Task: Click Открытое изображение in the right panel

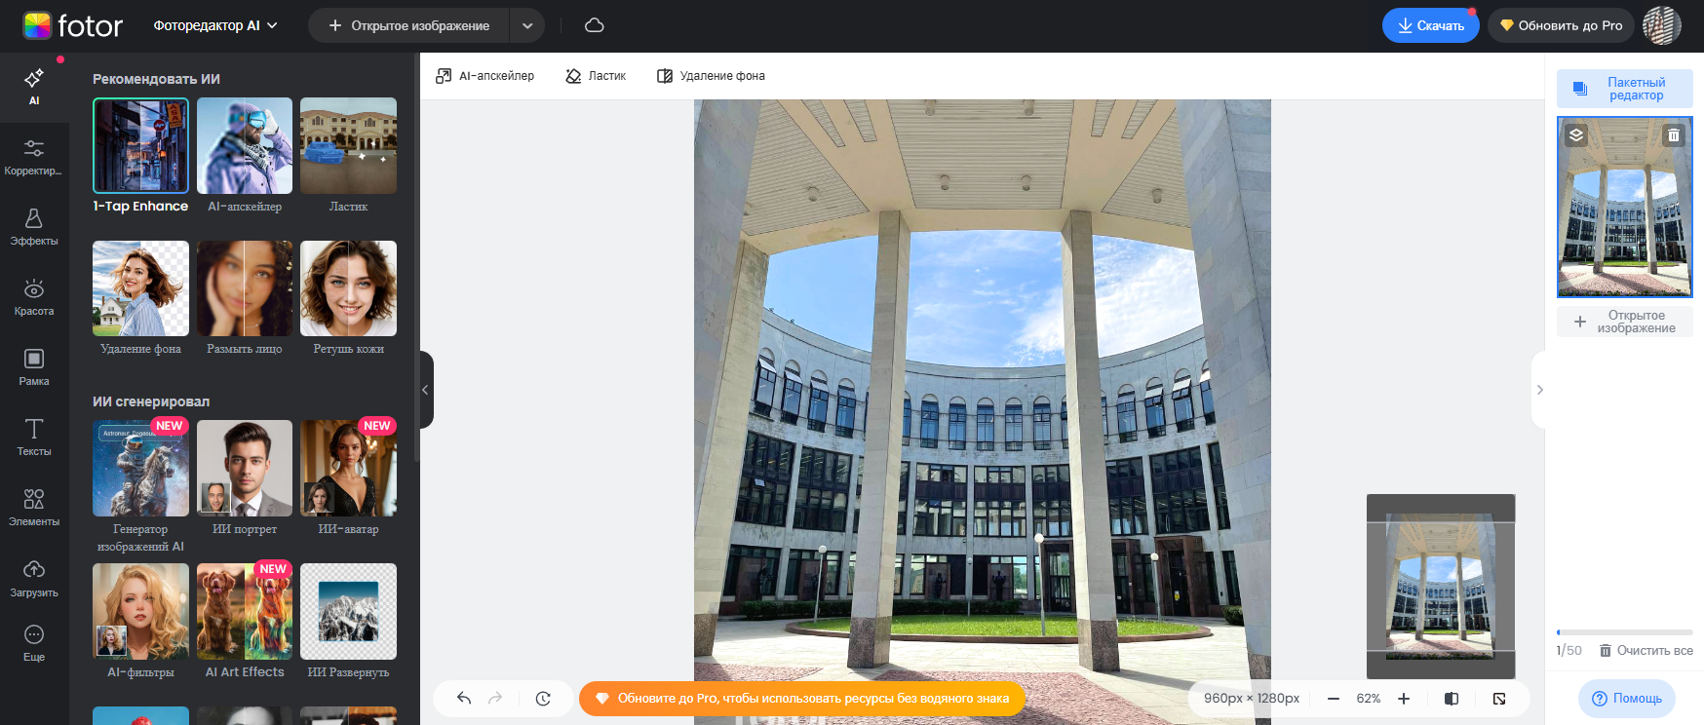Action: [1625, 322]
